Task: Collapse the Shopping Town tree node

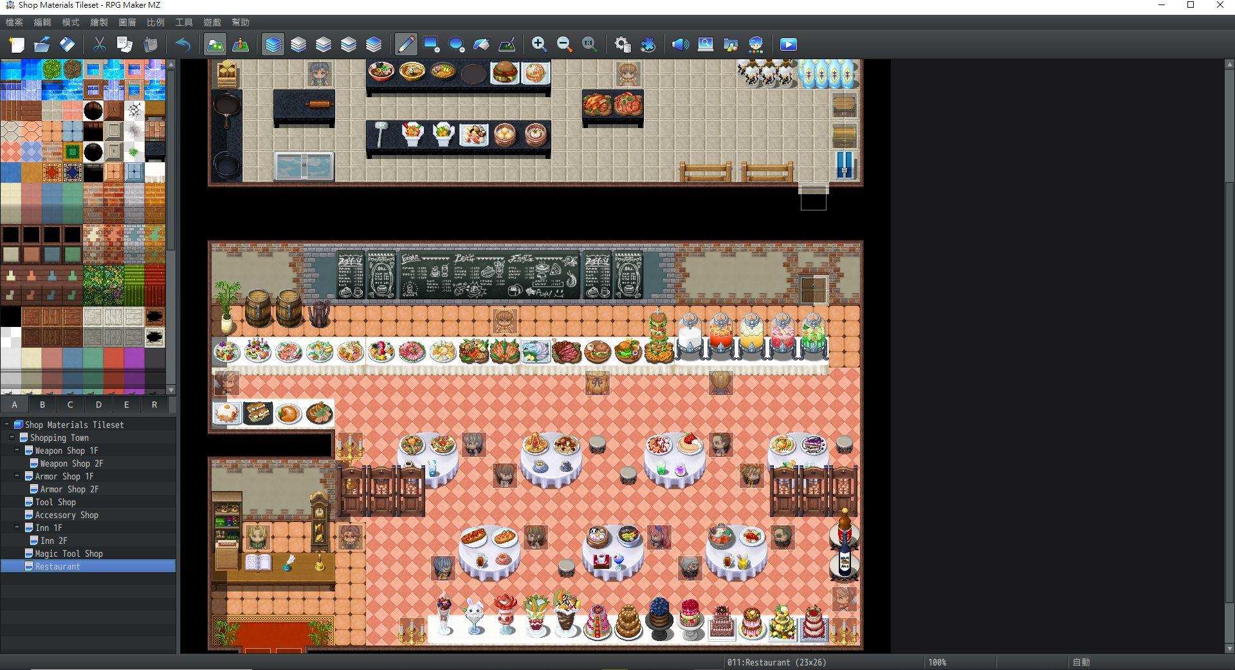Action: click(12, 438)
